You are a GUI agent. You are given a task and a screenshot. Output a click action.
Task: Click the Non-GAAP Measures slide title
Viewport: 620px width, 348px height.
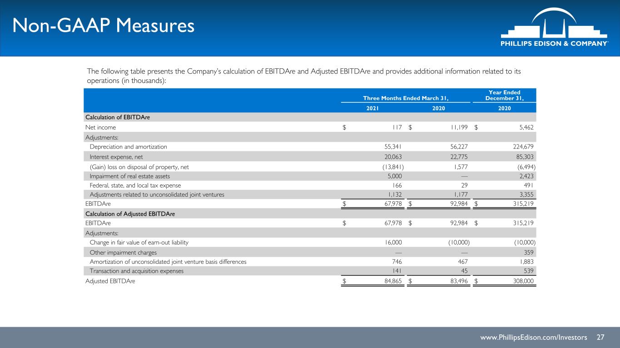point(104,26)
